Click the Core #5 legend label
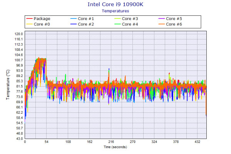 point(174,19)
